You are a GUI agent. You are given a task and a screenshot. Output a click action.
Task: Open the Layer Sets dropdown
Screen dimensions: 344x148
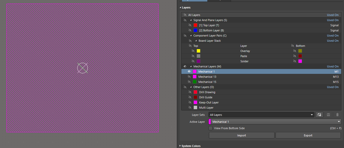pyautogui.click(x=261, y=115)
